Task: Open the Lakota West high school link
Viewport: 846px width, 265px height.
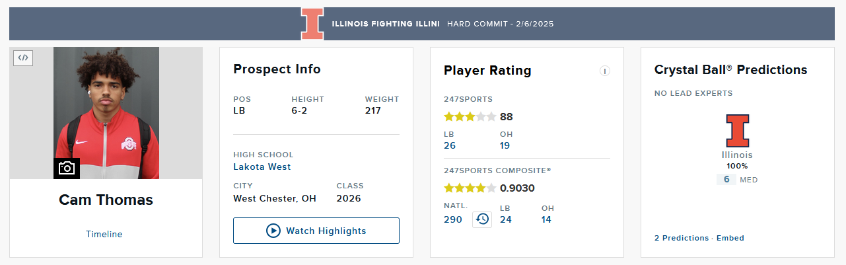Action: (x=262, y=167)
